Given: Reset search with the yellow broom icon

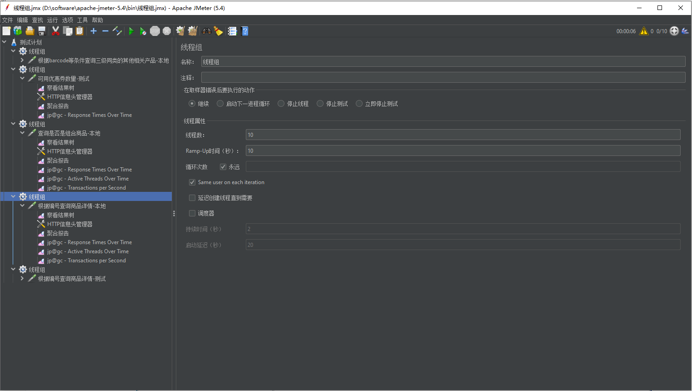Looking at the screenshot, I should [x=219, y=31].
